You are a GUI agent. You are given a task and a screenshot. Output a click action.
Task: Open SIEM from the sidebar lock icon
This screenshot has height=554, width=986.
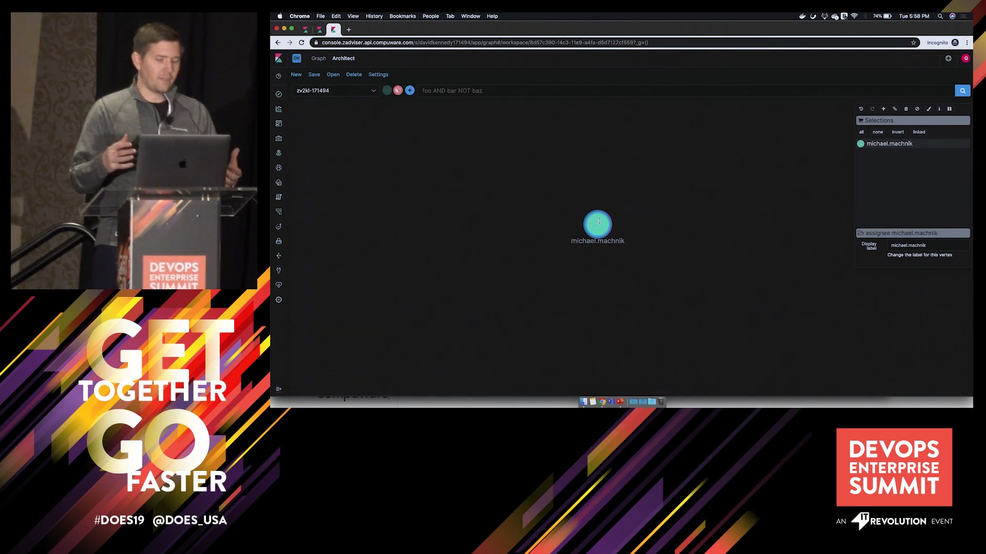pos(278,241)
